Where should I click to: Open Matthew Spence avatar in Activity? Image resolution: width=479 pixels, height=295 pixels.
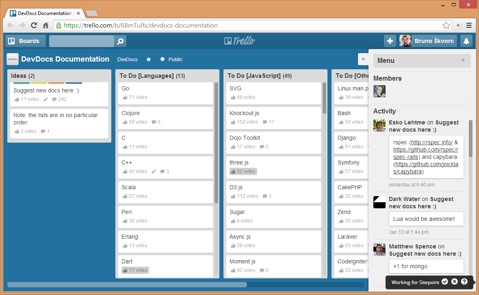coord(379,250)
